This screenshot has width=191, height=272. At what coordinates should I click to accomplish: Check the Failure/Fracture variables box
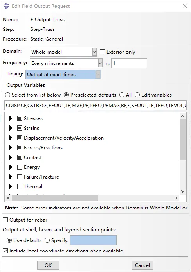(20, 177)
